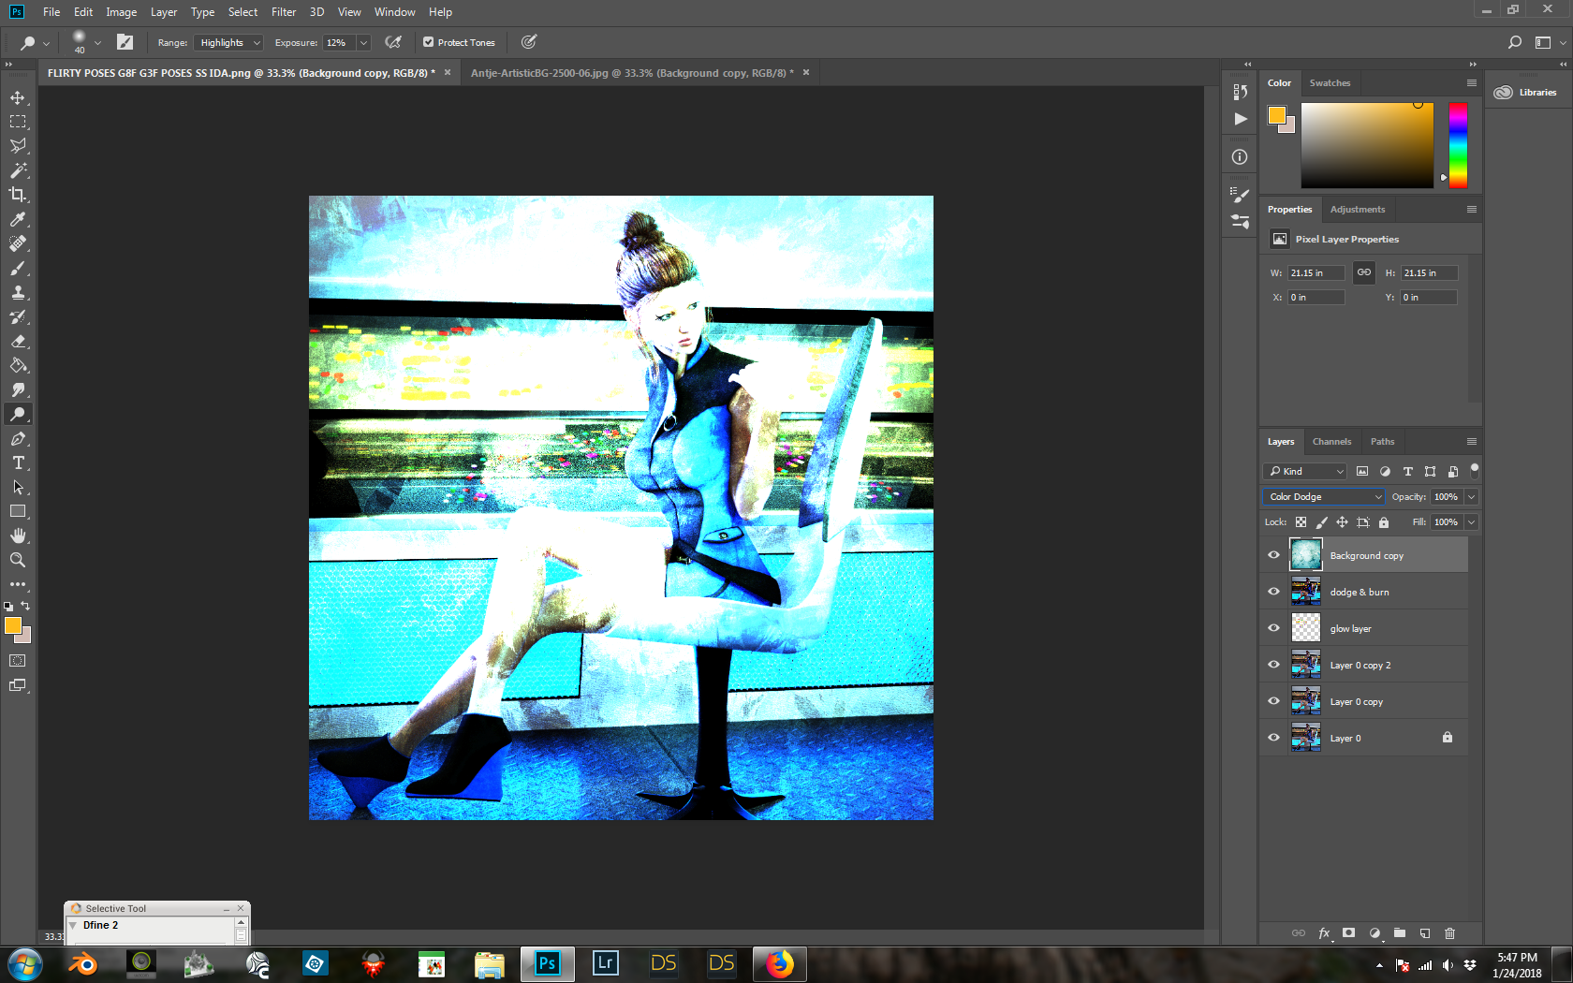This screenshot has height=983, width=1573.
Task: Hide the dodge & burn layer
Action: [x=1273, y=592]
